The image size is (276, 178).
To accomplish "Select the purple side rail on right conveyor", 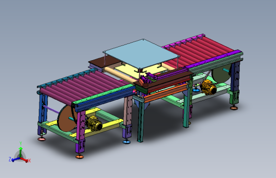I will tap(214, 59).
